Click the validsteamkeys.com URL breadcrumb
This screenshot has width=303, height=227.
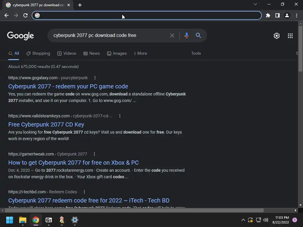pyautogui.click(x=60, y=116)
